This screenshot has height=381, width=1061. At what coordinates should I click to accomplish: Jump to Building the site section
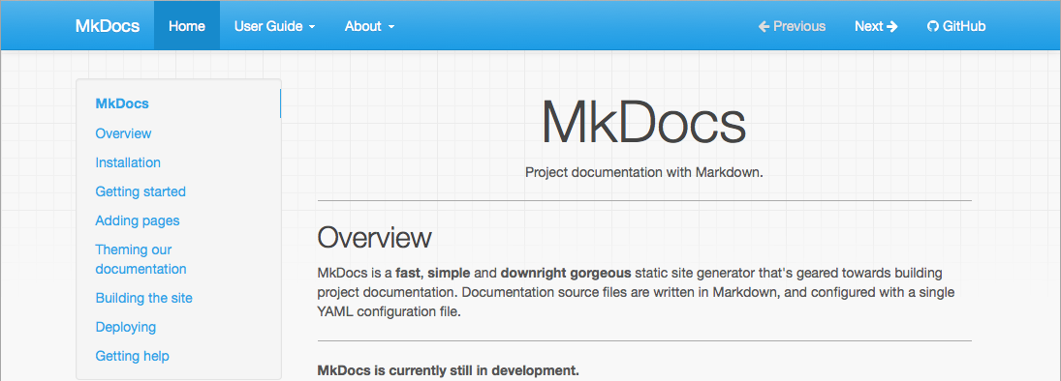coord(143,298)
